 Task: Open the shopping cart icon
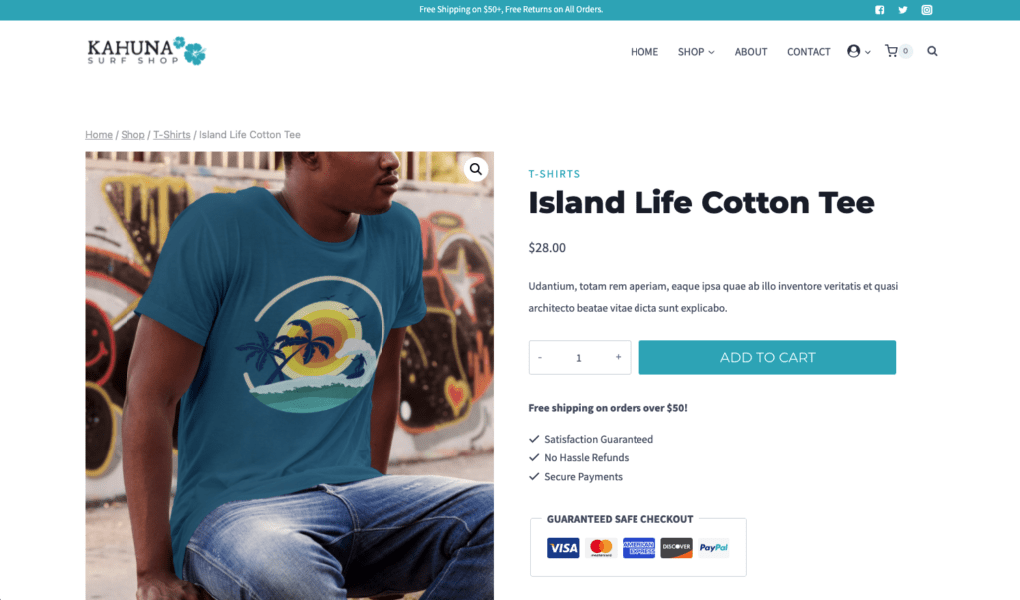892,51
